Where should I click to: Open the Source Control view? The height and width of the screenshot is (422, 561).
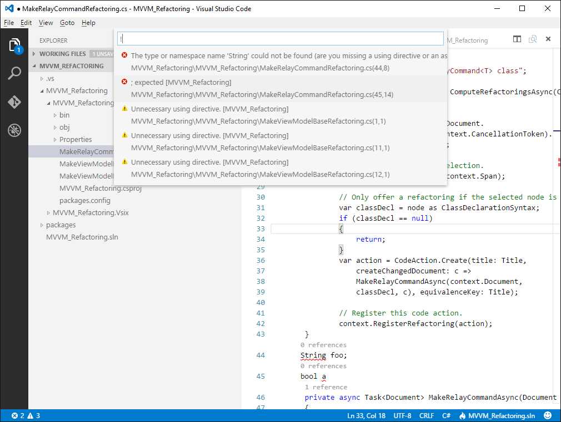14,102
